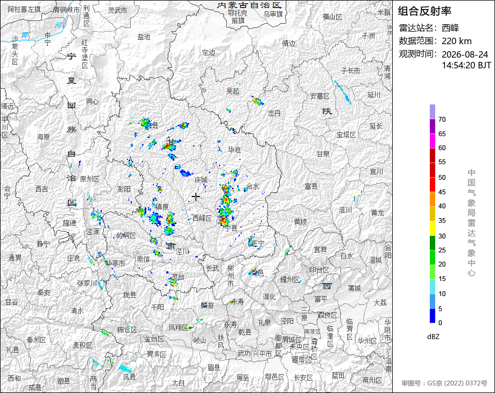The image size is (495, 393).
Task: Click the 组合反射率 title text
Action: tap(425, 11)
